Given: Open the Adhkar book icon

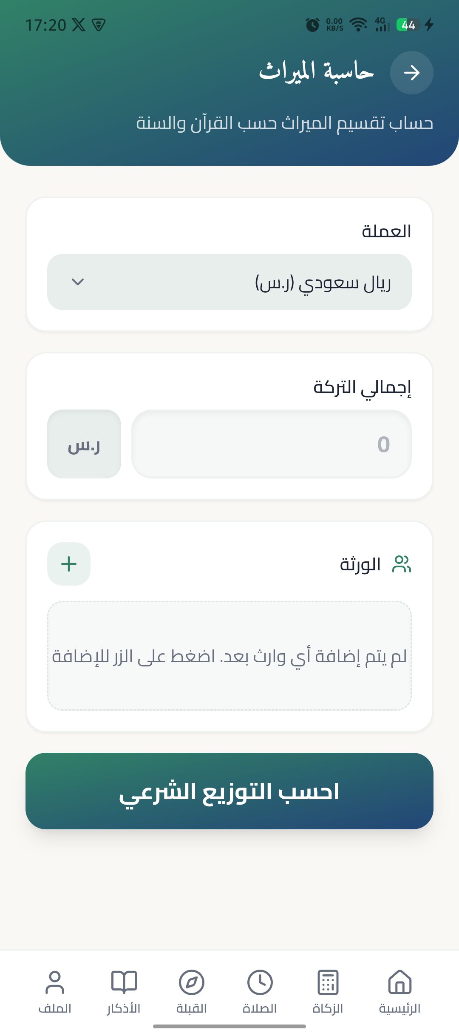Looking at the screenshot, I should pos(124,982).
